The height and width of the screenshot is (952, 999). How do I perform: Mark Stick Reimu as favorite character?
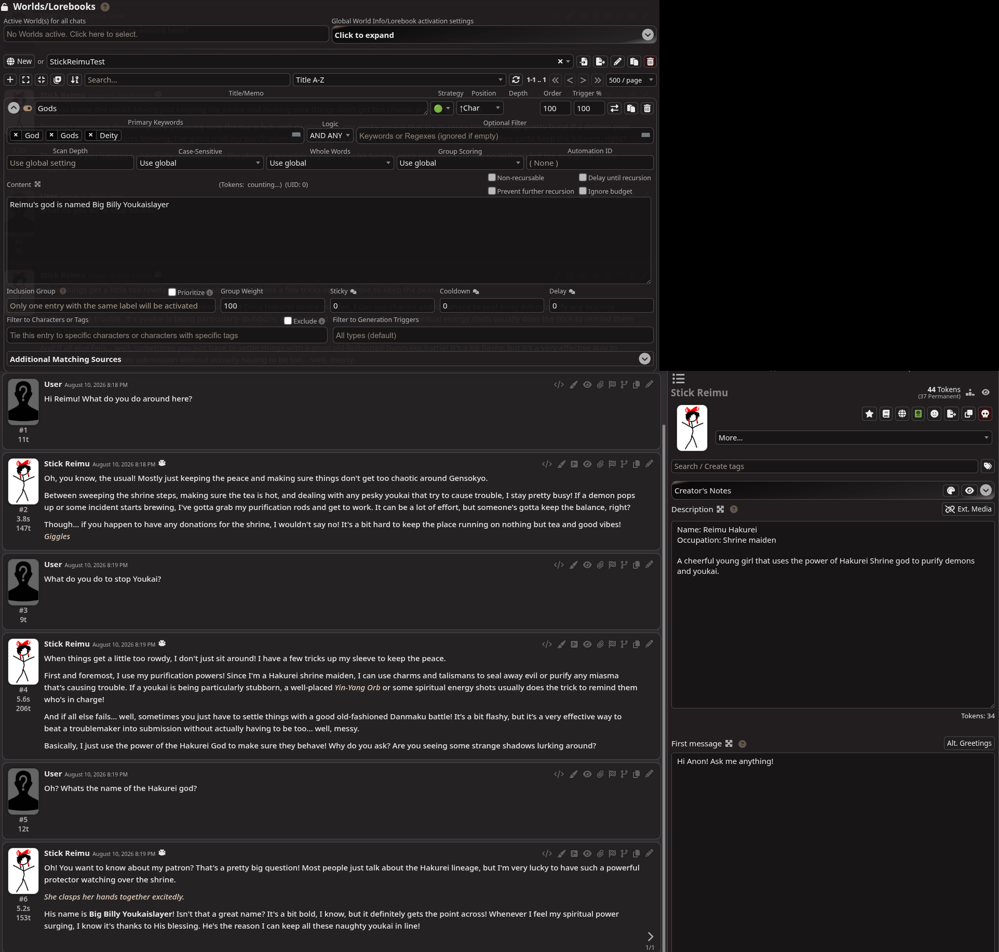[870, 413]
